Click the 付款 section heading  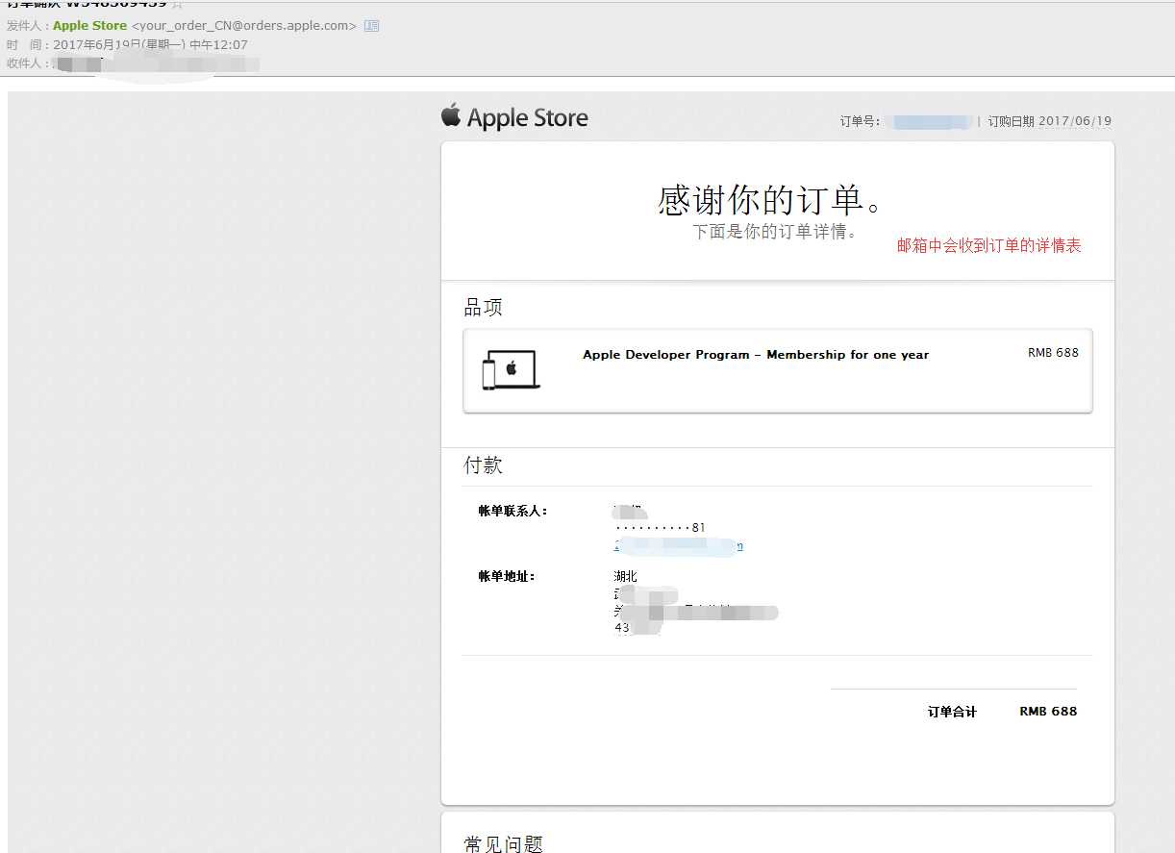(484, 465)
